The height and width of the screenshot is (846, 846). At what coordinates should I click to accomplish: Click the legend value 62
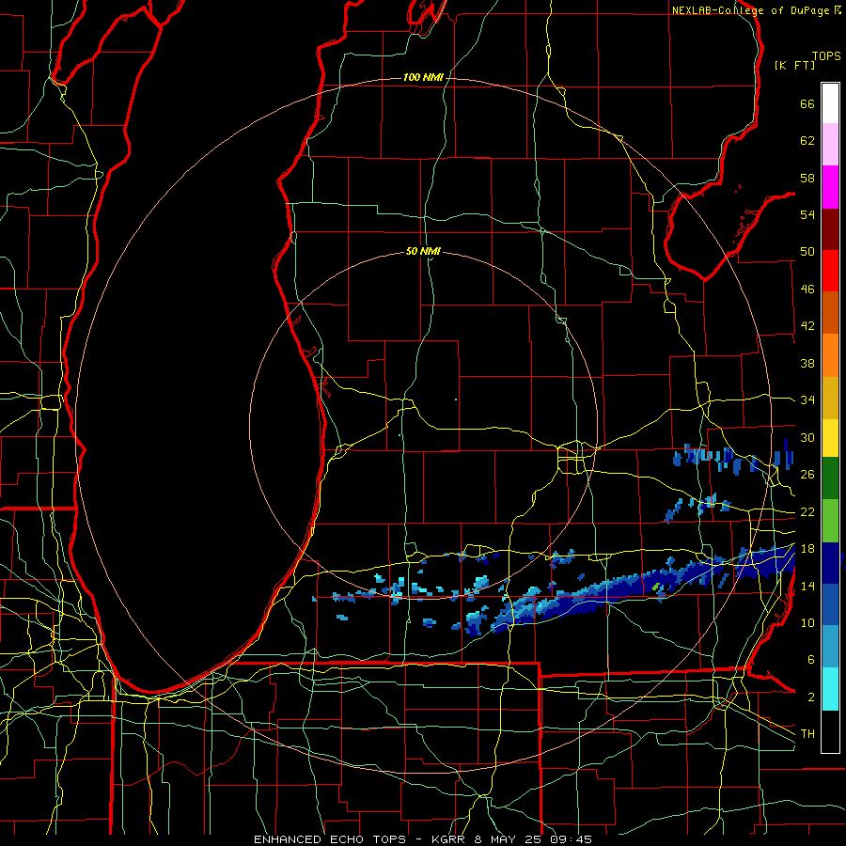[807, 141]
